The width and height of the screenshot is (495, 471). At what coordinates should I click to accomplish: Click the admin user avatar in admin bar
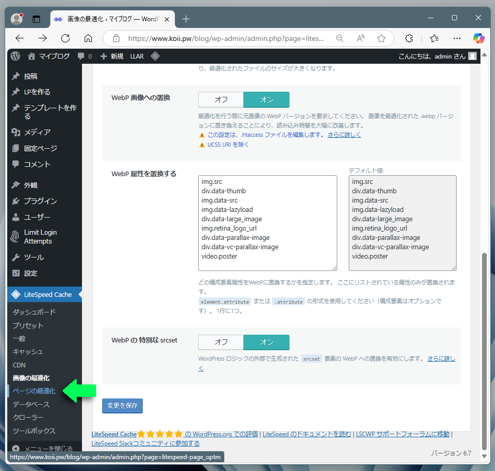(472, 56)
